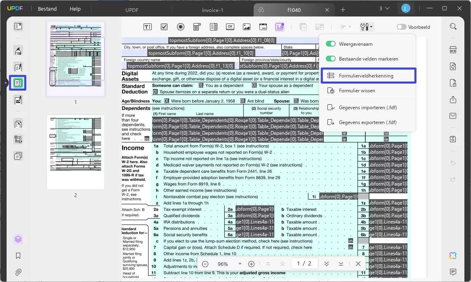Choose Formulierveldherkenning menu entry
This screenshot has height=282, width=471.
pos(368,76)
